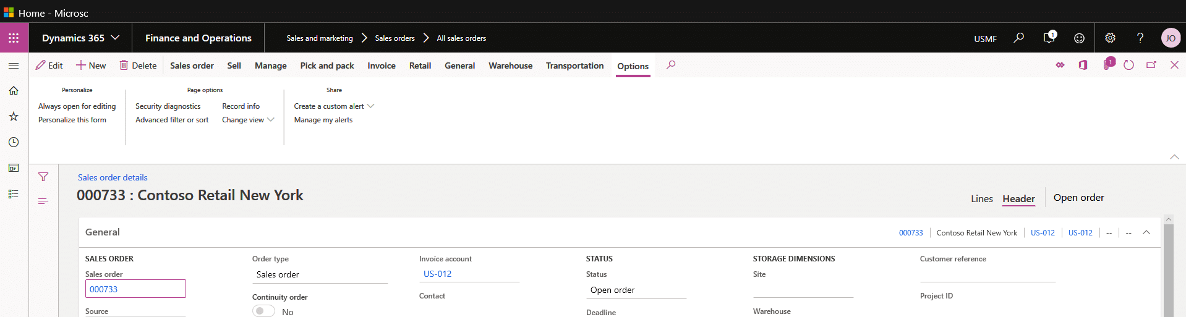This screenshot has width=1186, height=317.
Task: Open Workspaces icon in sidebar
Action: (x=14, y=168)
